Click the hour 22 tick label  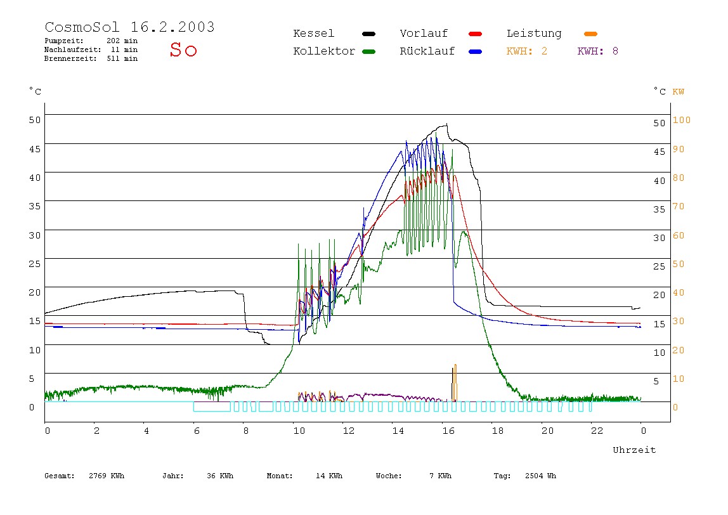[x=597, y=431]
